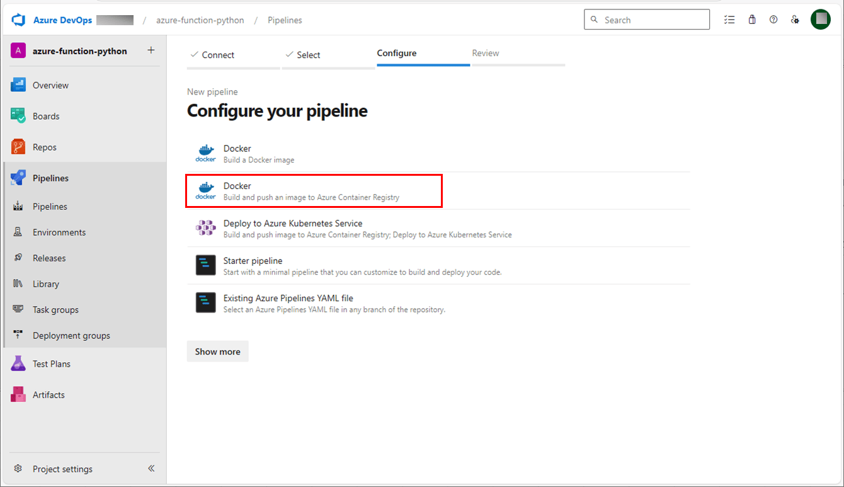
Task: Open the Boards sidebar icon
Action: (18, 116)
